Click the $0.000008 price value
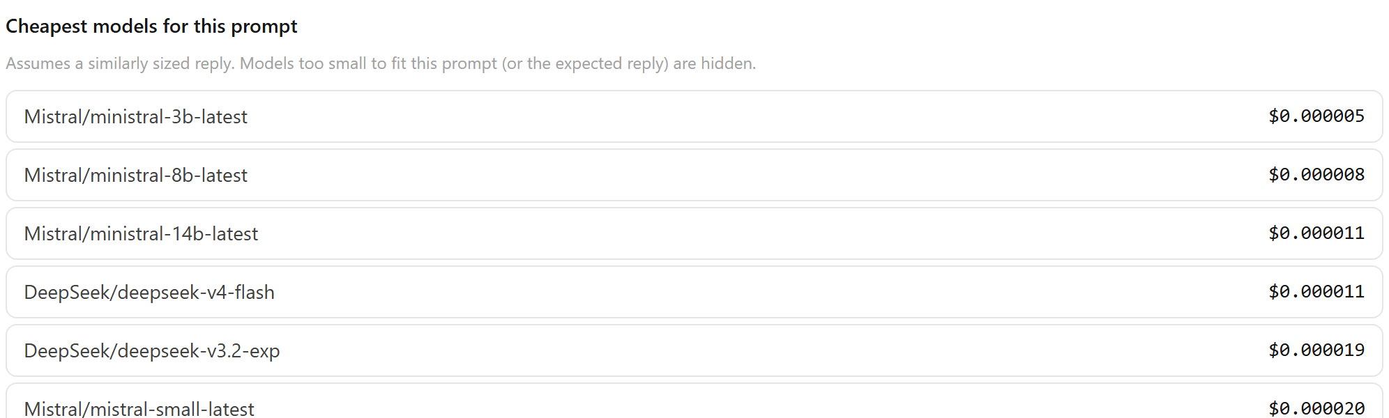 [x=1316, y=174]
